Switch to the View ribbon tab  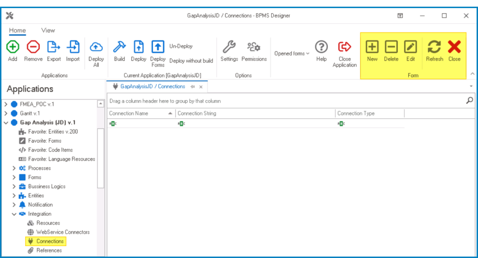(x=48, y=30)
